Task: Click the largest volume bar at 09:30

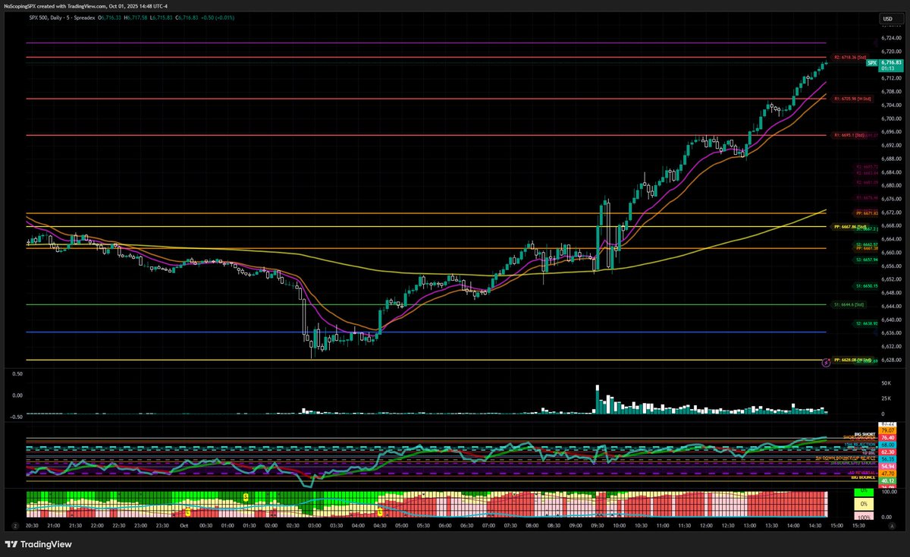Action: (x=598, y=400)
